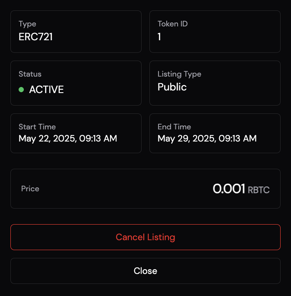Click the RBTC currency label
Viewport: 291px width, 296px height.
tap(259, 190)
